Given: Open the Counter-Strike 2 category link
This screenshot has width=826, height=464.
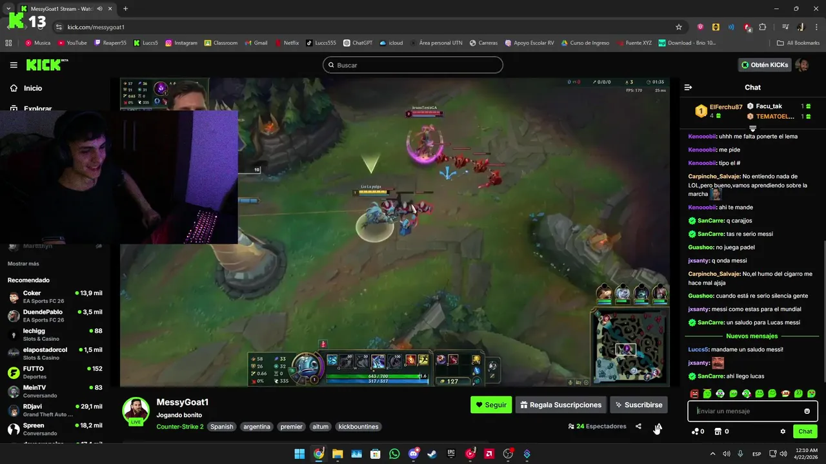Looking at the screenshot, I should tap(180, 427).
